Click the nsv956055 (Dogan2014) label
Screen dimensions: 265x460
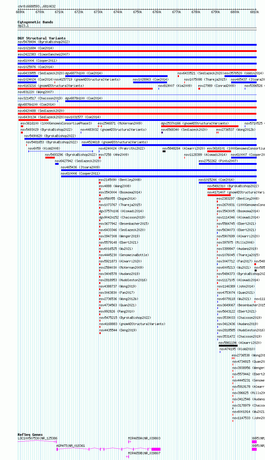[x=118, y=199]
